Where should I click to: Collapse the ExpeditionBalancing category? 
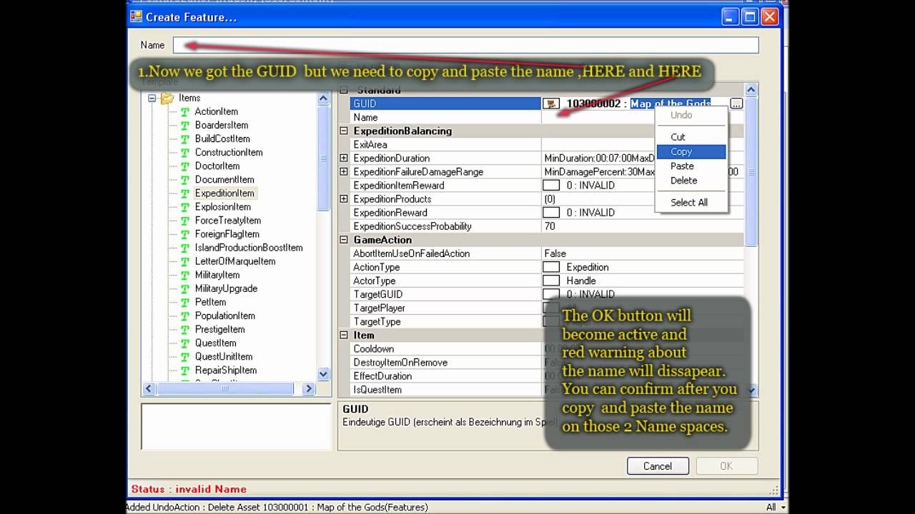click(x=344, y=131)
